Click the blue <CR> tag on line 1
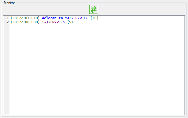This screenshot has width=188, height=118. [75, 18]
